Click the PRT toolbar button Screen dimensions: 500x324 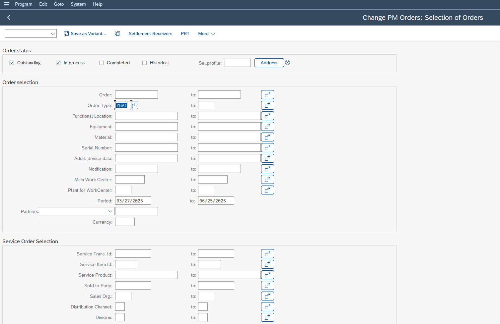point(185,33)
